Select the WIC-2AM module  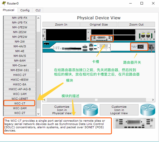20,108
